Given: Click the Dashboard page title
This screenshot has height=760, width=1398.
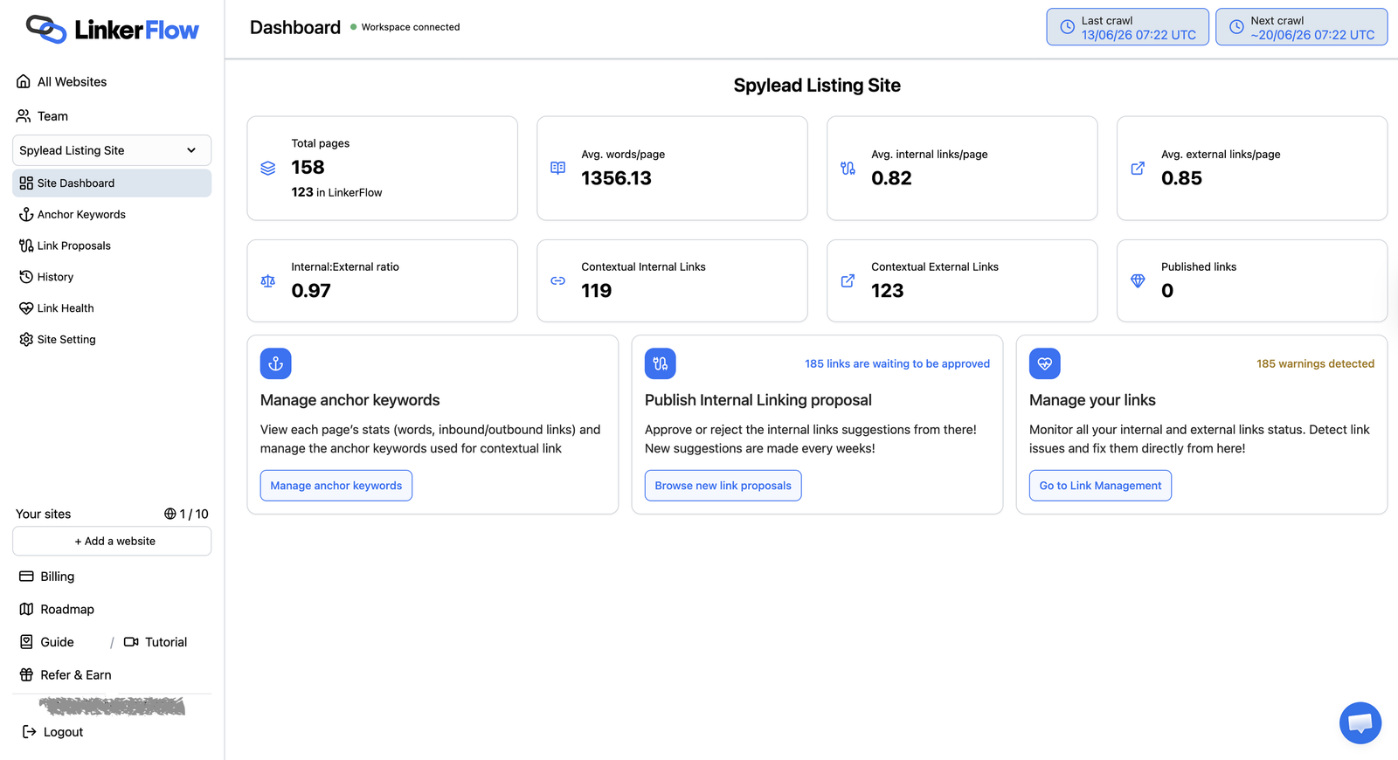Looking at the screenshot, I should tap(295, 27).
